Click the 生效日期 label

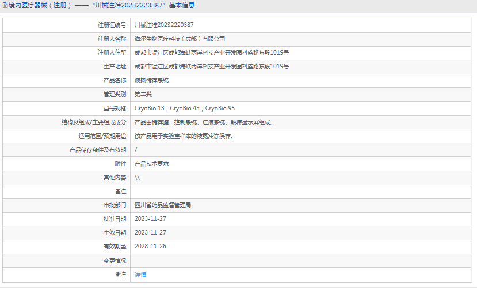(115, 232)
